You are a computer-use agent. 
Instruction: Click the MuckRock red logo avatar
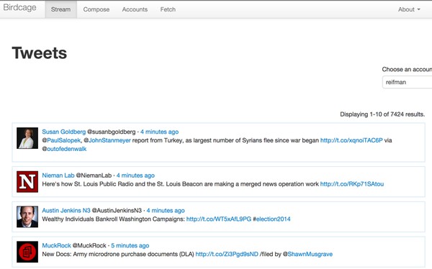[x=27, y=252]
